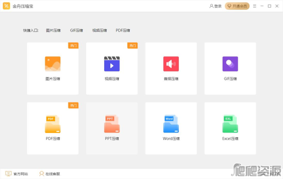283x179 pixels.
Task: Open the 音频压缩 speaker icon
Action: point(171,64)
